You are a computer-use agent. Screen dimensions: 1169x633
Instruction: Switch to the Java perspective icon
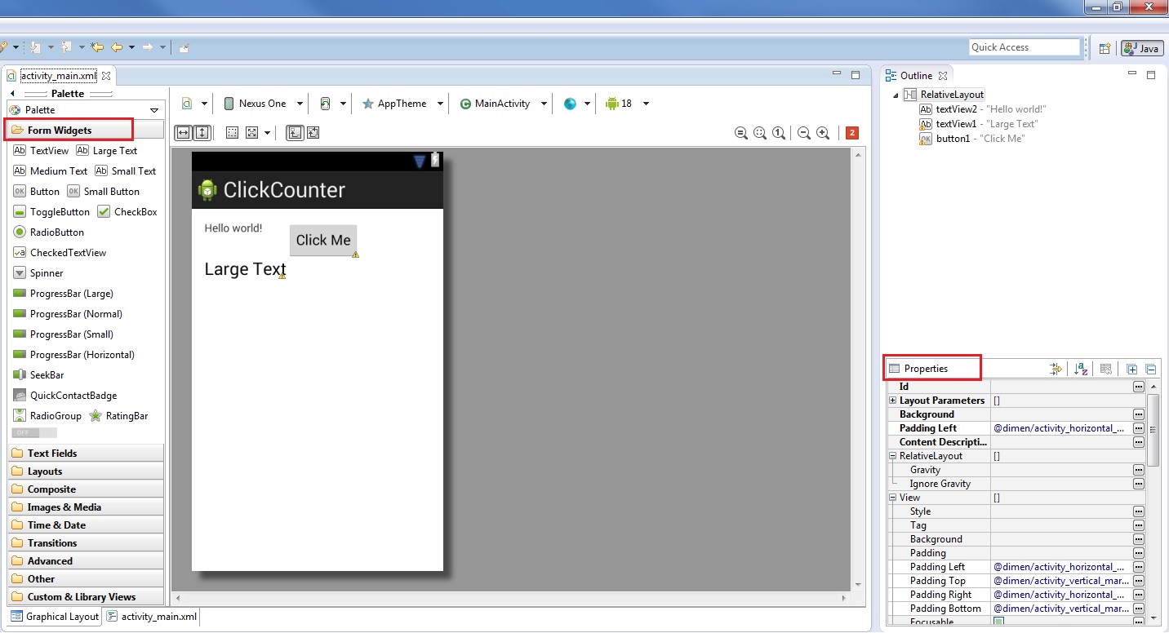[x=1141, y=47]
